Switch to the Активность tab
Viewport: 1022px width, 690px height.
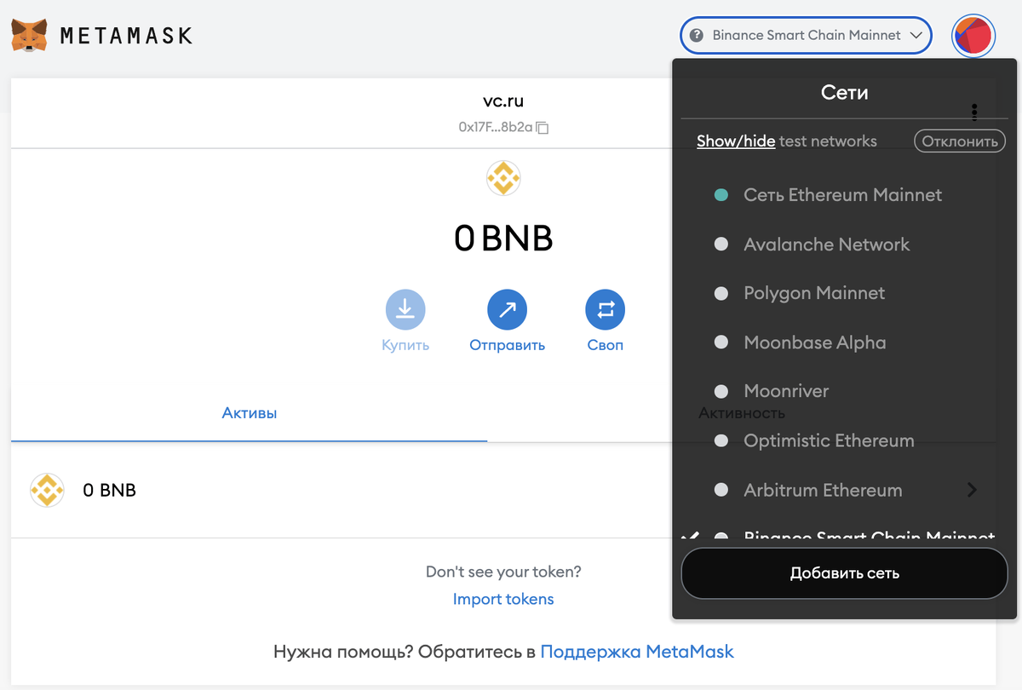(x=741, y=413)
